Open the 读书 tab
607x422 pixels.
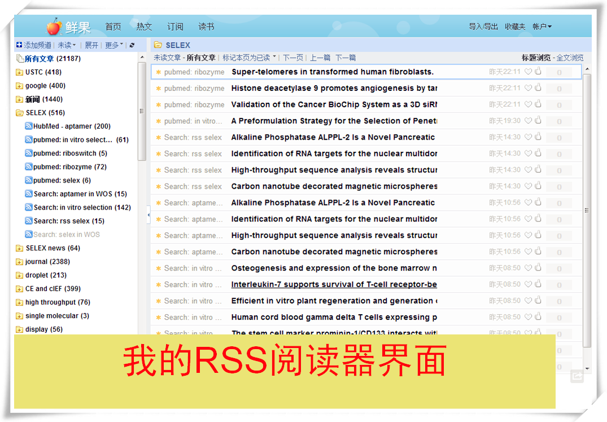(206, 27)
